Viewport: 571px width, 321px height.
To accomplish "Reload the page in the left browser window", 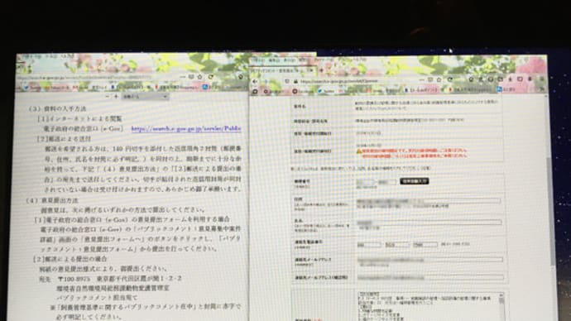I will click(x=211, y=77).
